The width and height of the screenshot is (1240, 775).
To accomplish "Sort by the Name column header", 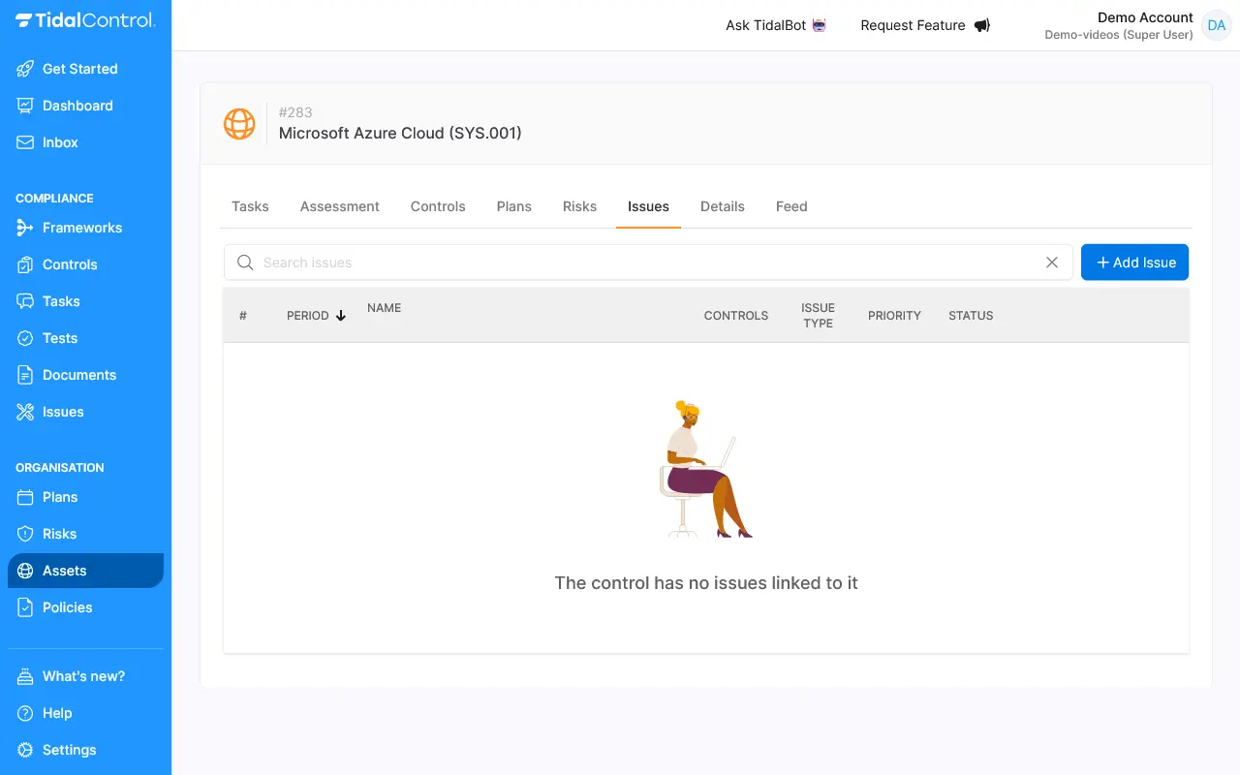I will pyautogui.click(x=384, y=308).
